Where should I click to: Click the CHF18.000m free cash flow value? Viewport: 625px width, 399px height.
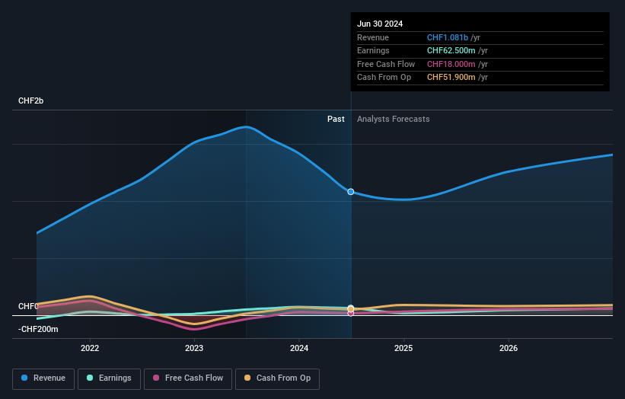point(451,64)
